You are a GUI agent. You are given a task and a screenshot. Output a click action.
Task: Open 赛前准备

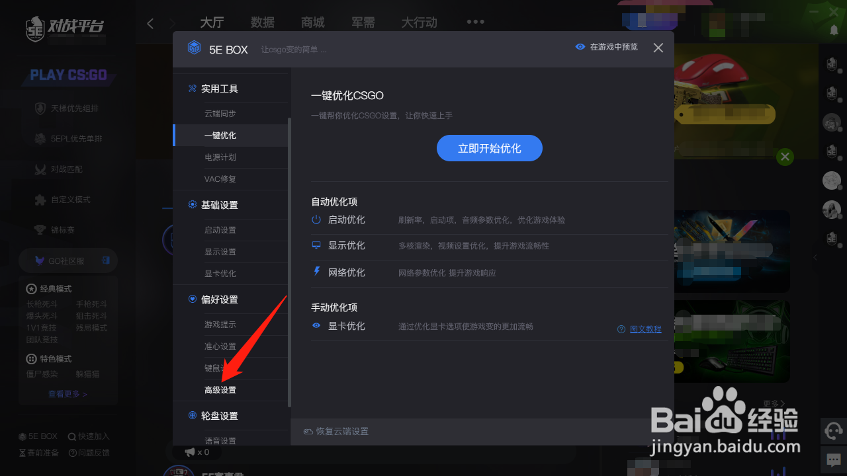pyautogui.click(x=38, y=453)
